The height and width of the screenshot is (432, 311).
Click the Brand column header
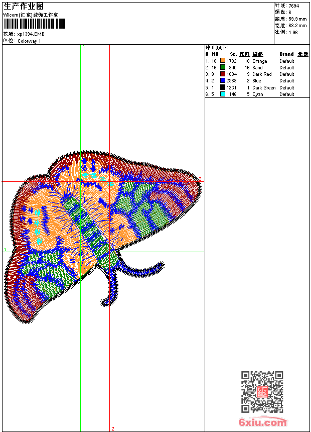[286, 54]
